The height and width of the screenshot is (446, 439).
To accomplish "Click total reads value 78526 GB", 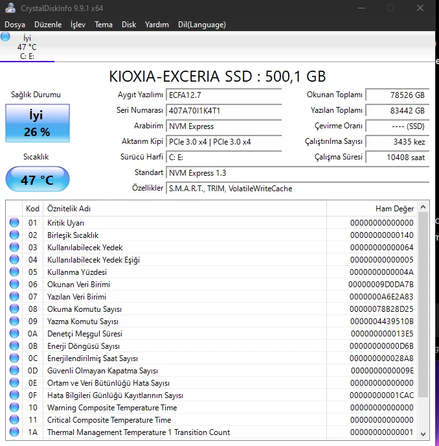I will click(398, 95).
